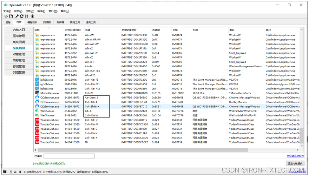This screenshot has width=309, height=176.
Task: Open the 帮助(H) menu
Action: coord(65,11)
